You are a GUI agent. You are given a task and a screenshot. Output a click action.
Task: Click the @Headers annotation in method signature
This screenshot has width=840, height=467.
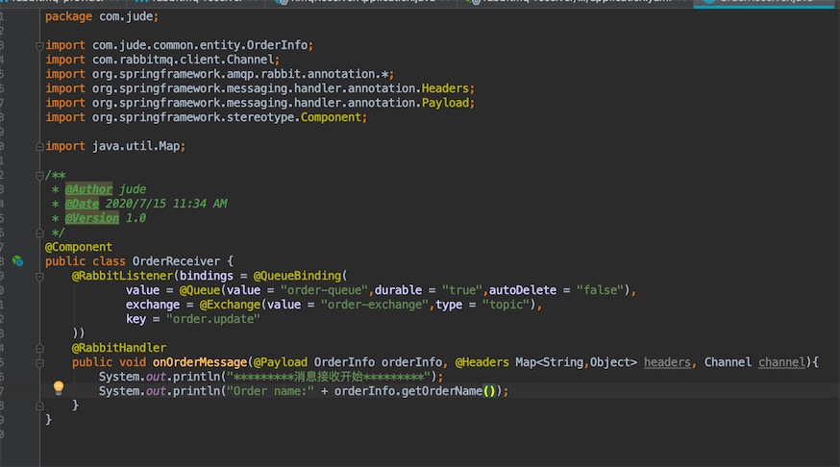point(482,362)
